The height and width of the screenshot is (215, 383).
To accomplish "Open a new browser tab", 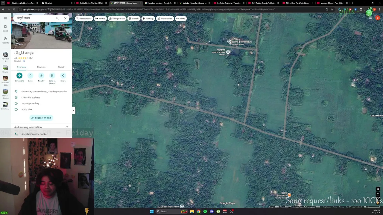I will [352, 3].
